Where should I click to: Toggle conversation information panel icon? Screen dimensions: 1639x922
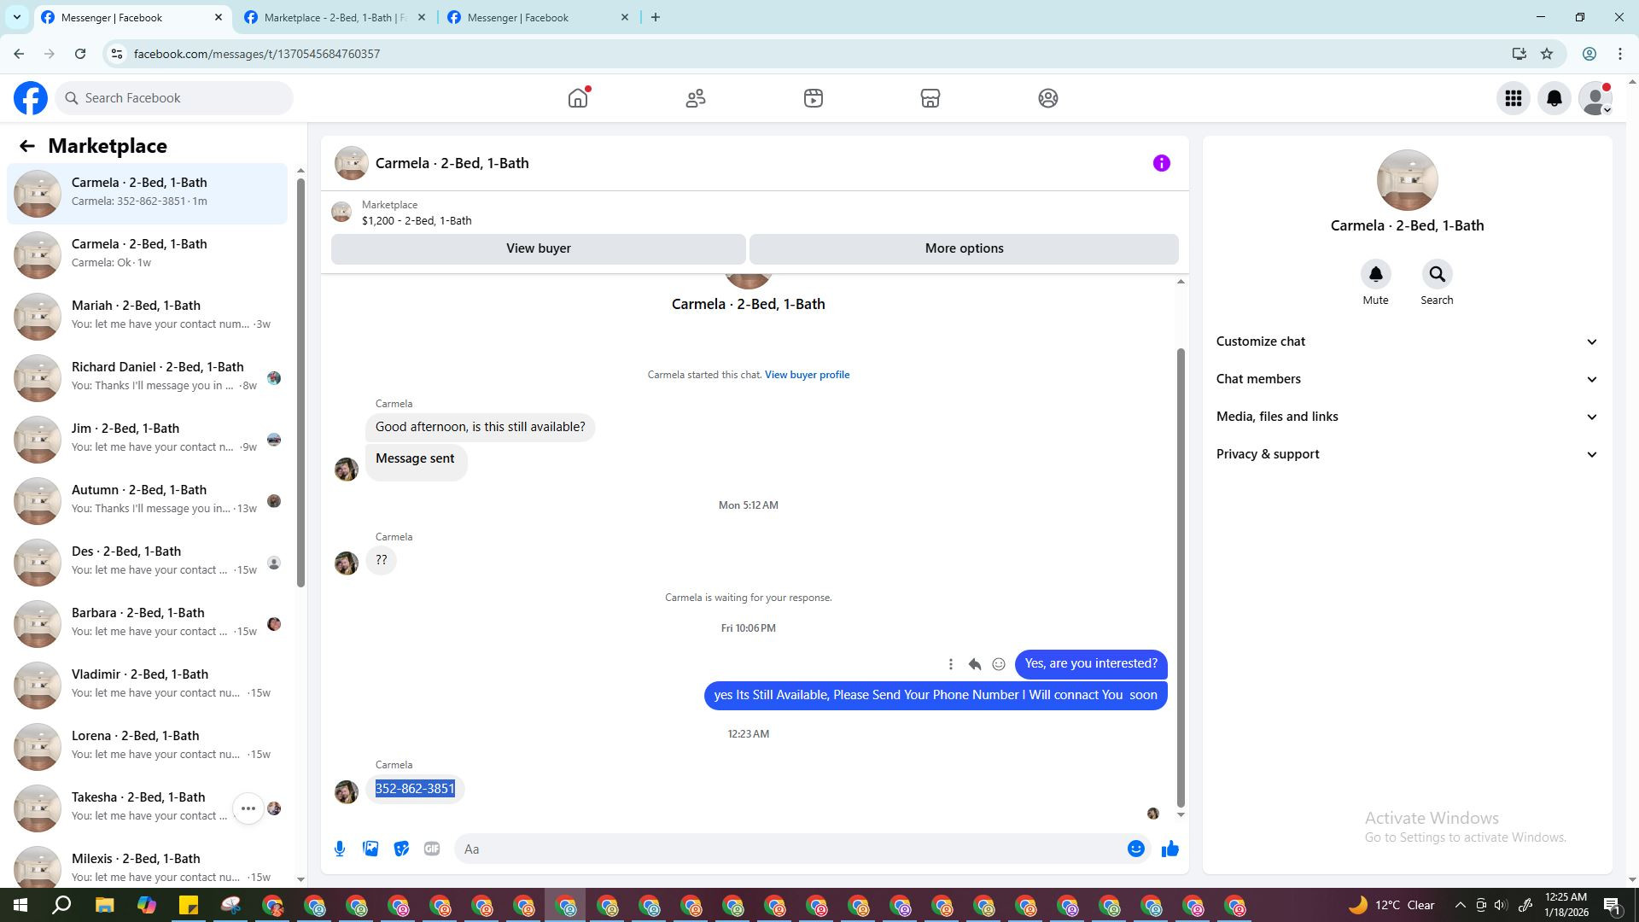click(1161, 163)
